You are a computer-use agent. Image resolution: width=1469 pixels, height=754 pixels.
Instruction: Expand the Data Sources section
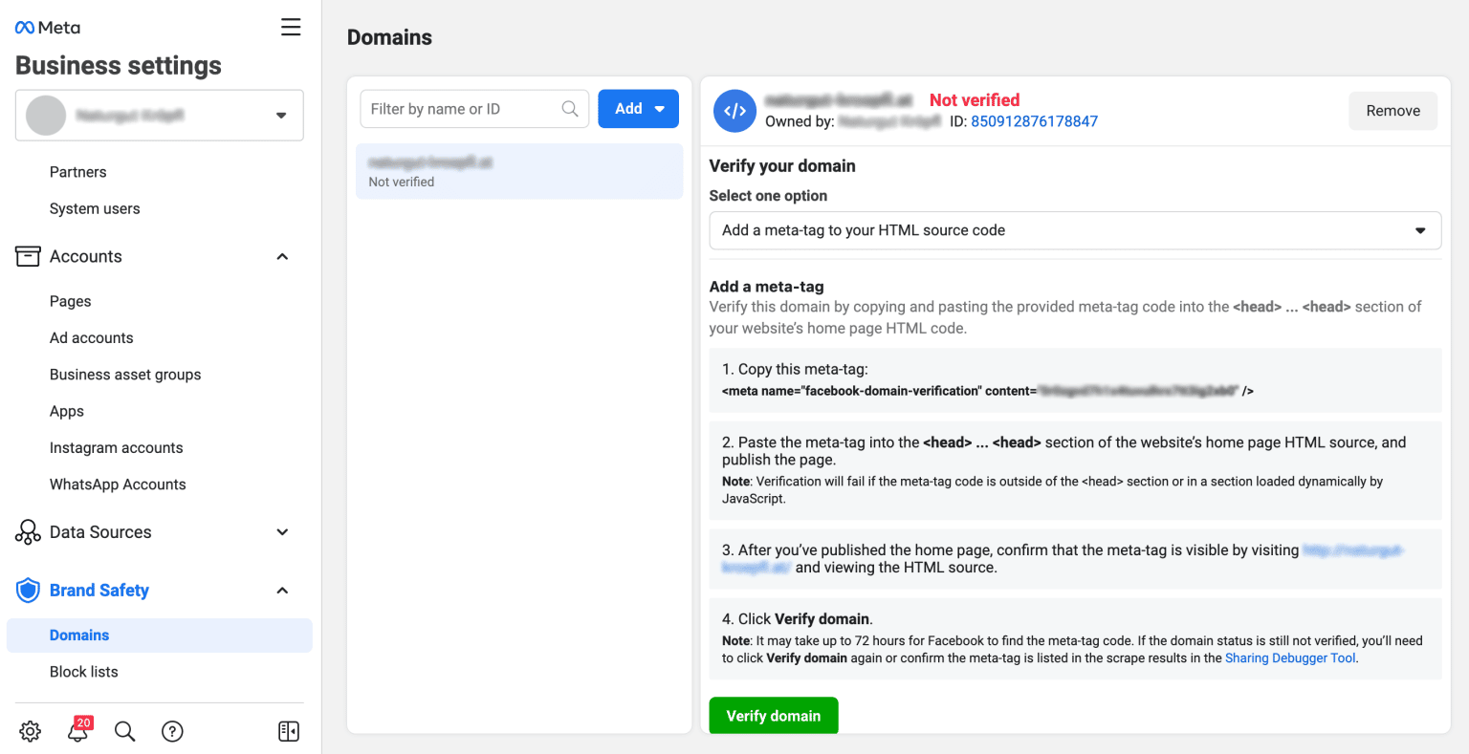coord(282,532)
